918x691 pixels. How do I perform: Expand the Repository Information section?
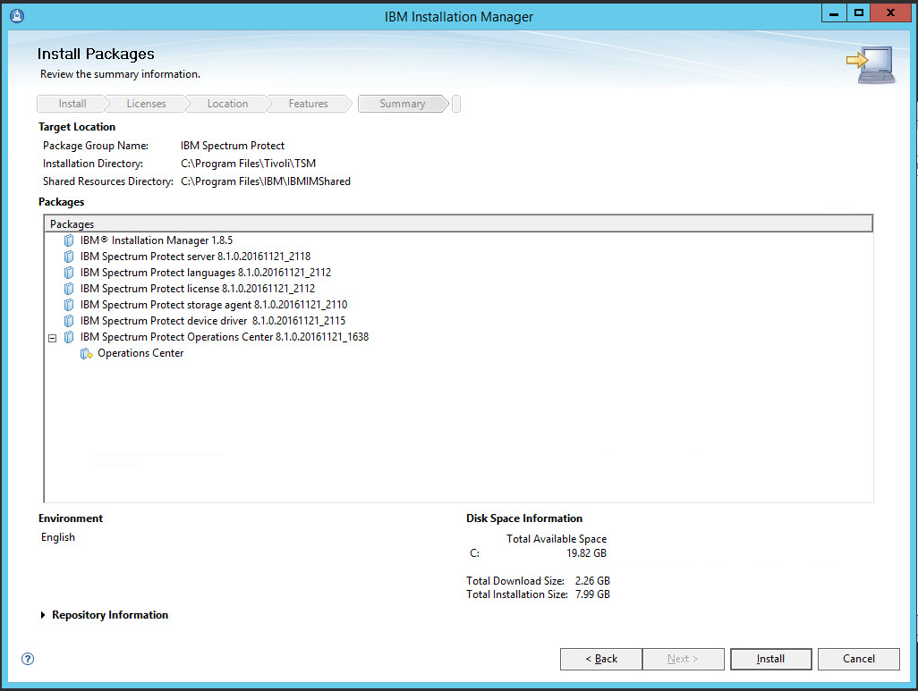pos(44,615)
